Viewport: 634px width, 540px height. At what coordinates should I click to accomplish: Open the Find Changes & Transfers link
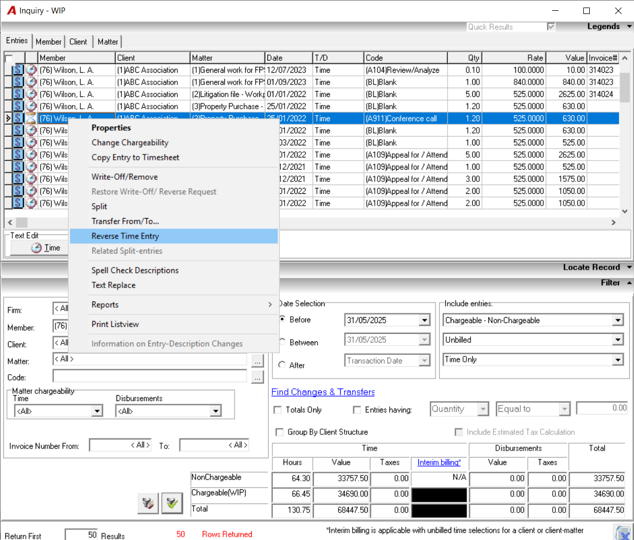tap(323, 392)
